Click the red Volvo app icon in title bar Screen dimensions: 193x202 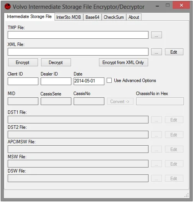coord(8,7)
